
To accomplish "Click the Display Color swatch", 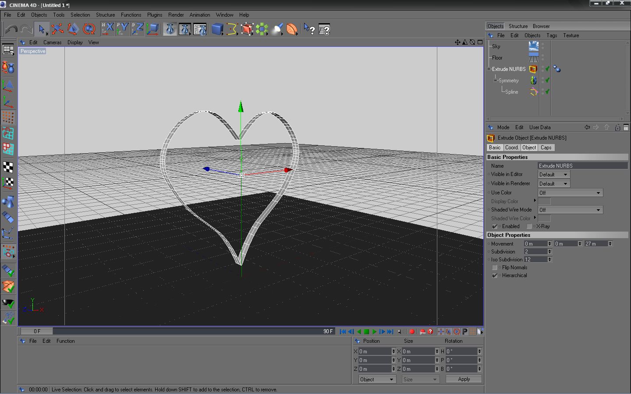I will (544, 201).
